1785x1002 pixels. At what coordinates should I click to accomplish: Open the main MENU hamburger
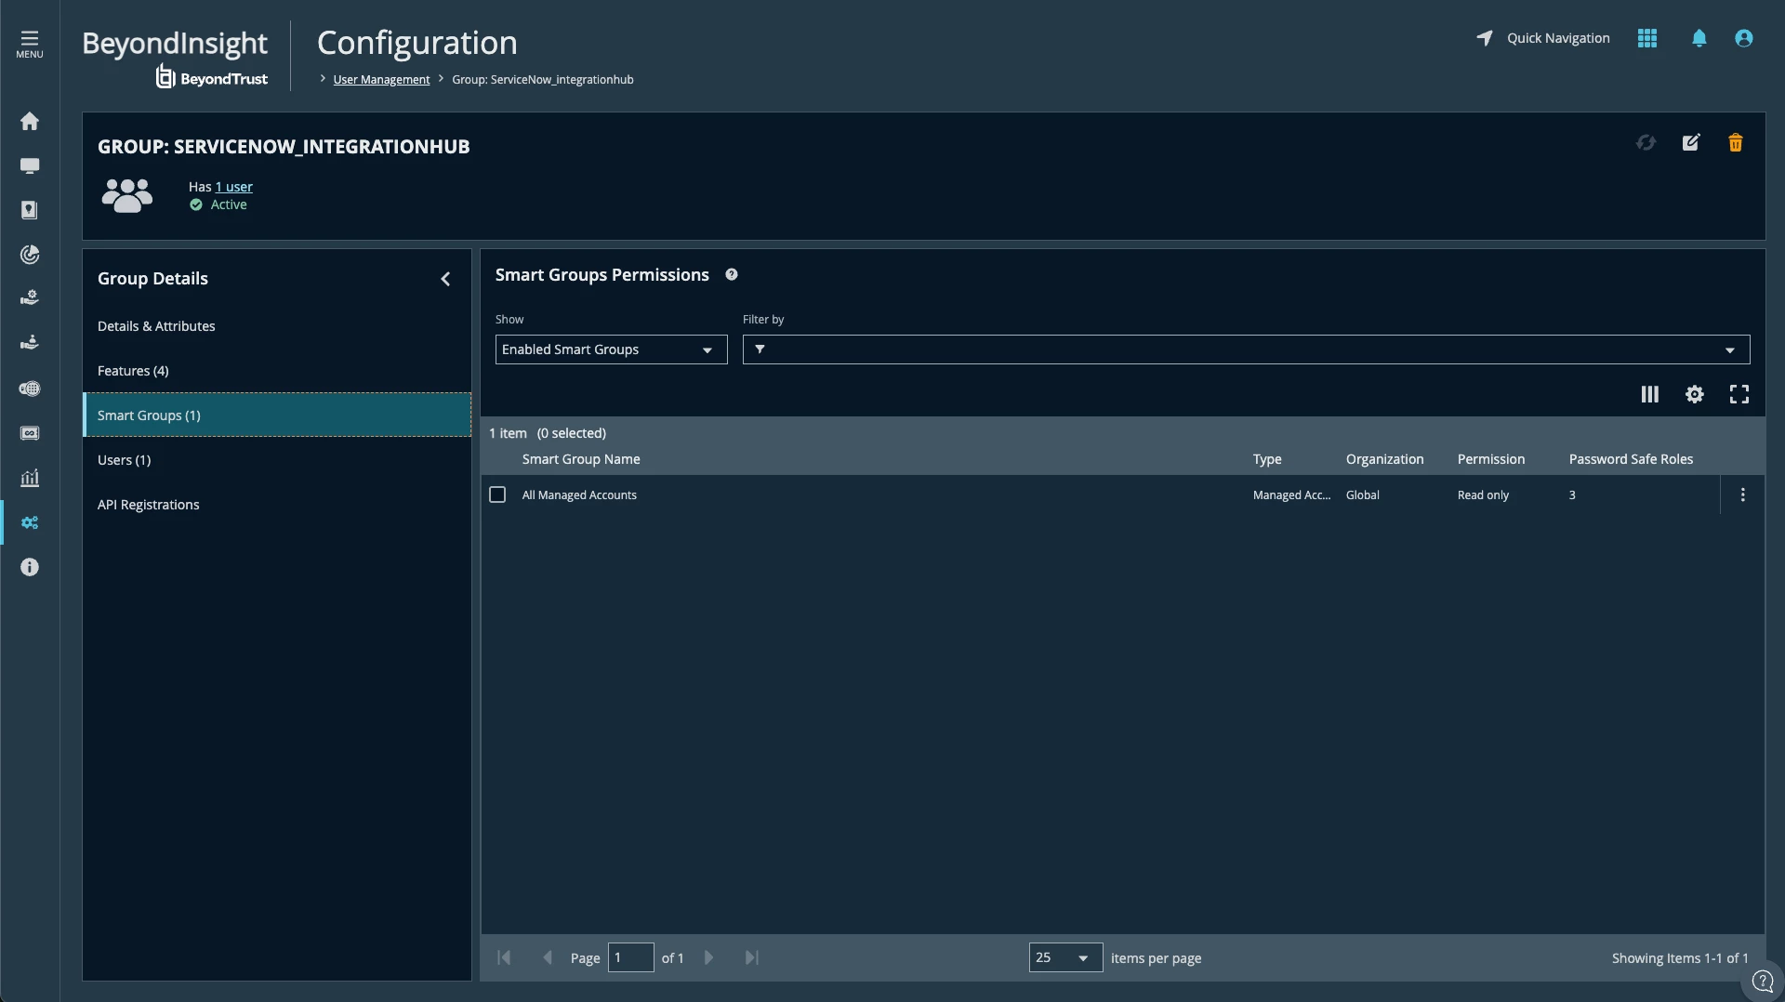tap(30, 44)
